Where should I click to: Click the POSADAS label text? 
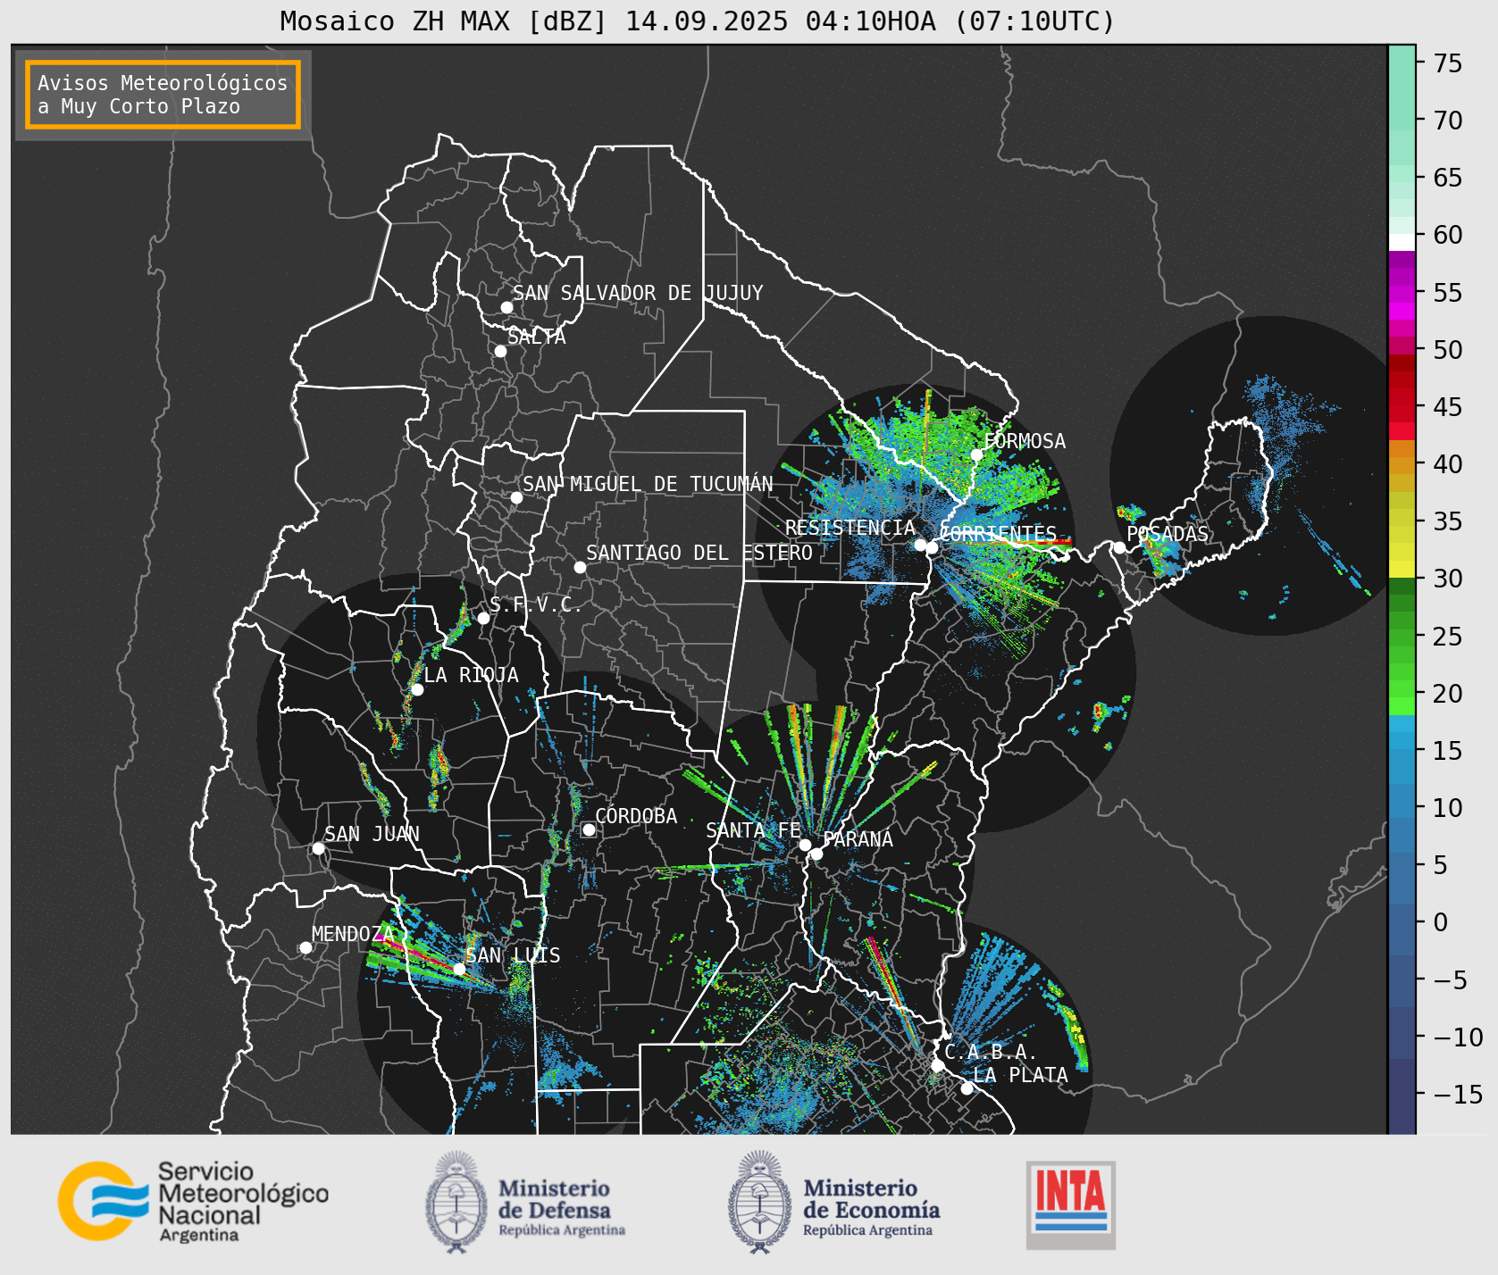[x=1167, y=534]
